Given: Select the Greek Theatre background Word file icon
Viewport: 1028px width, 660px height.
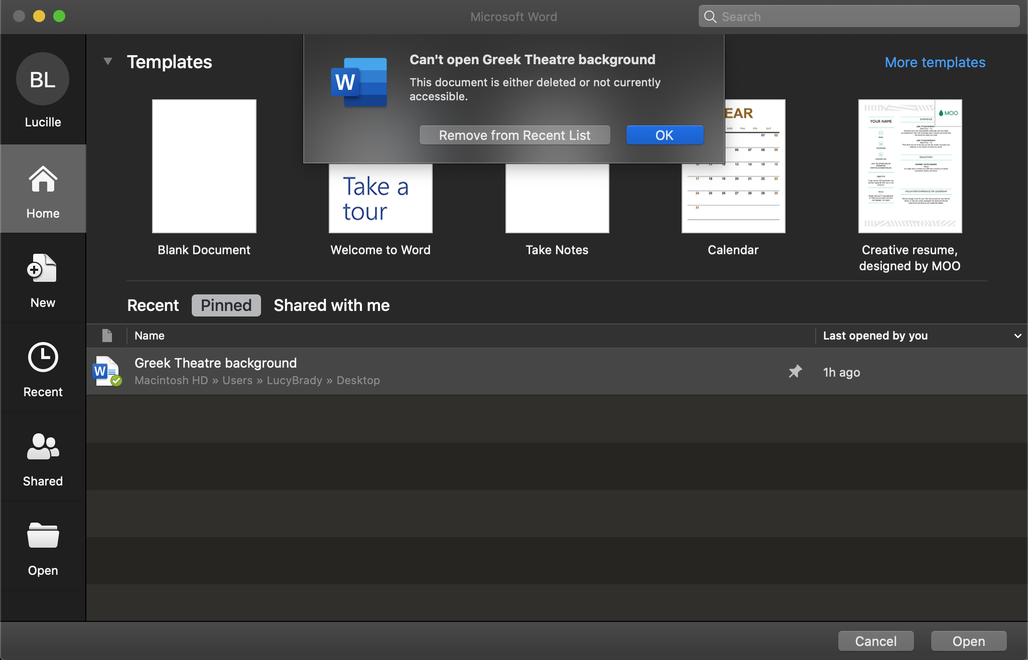Looking at the screenshot, I should (107, 371).
